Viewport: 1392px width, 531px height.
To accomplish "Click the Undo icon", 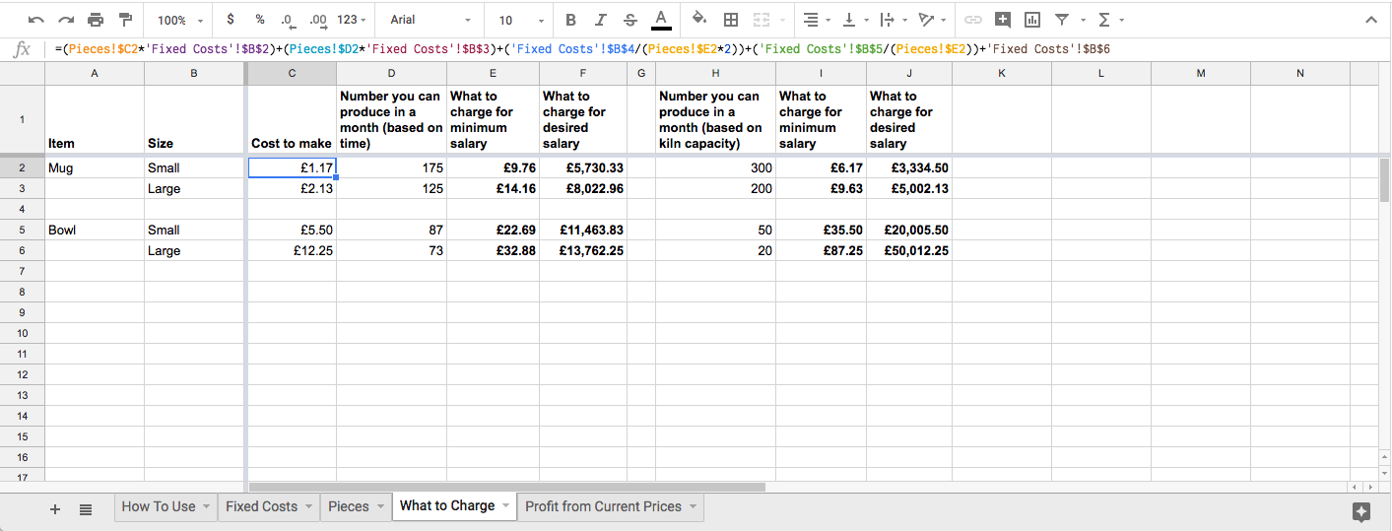I will pyautogui.click(x=36, y=20).
